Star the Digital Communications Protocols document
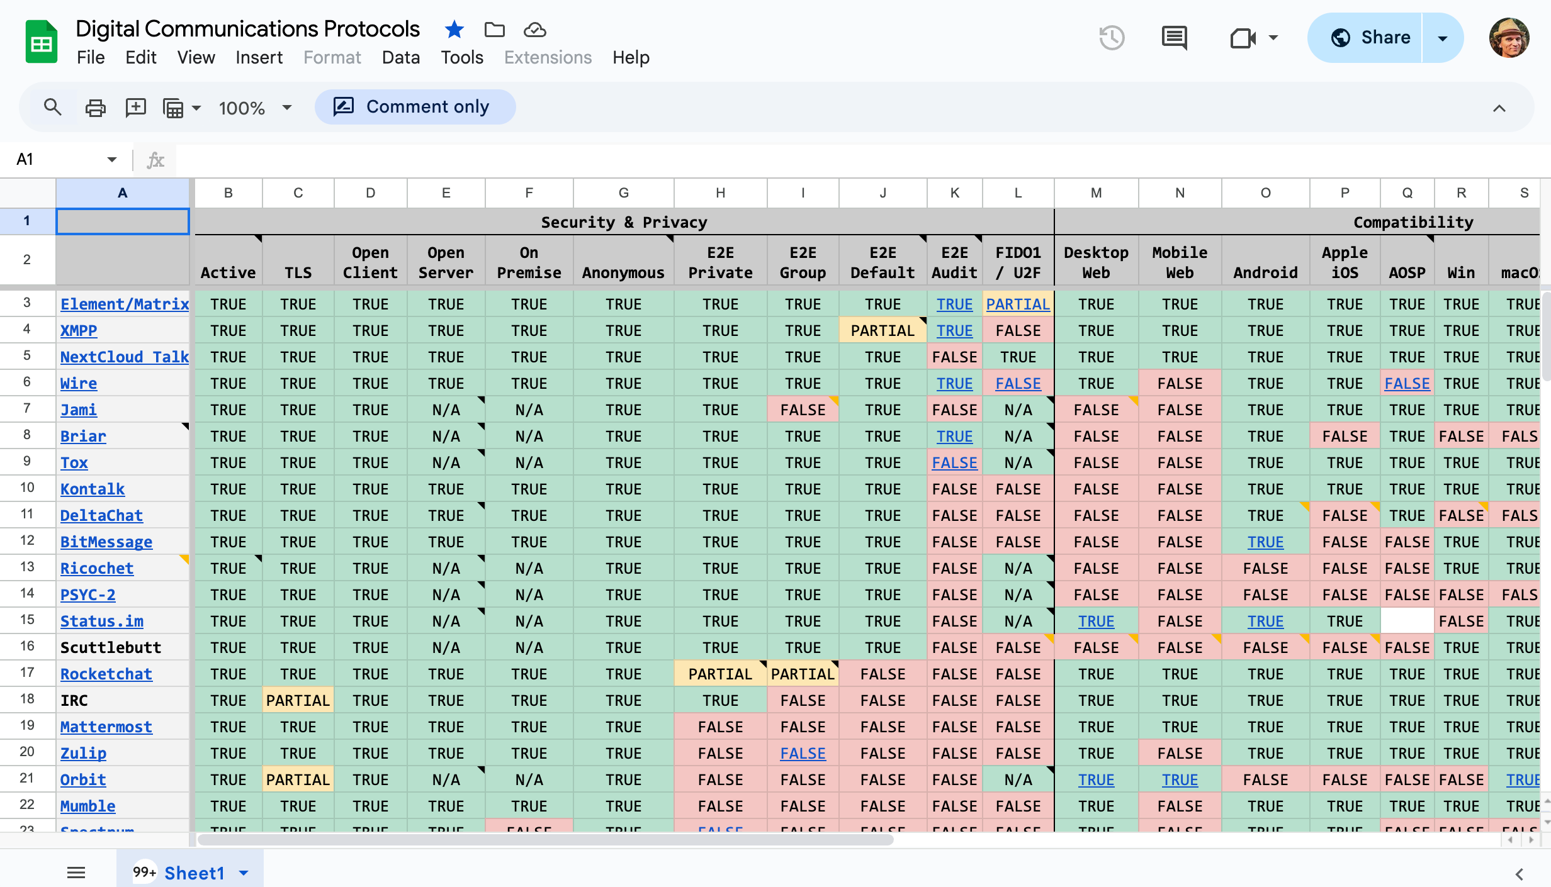 coord(454,30)
